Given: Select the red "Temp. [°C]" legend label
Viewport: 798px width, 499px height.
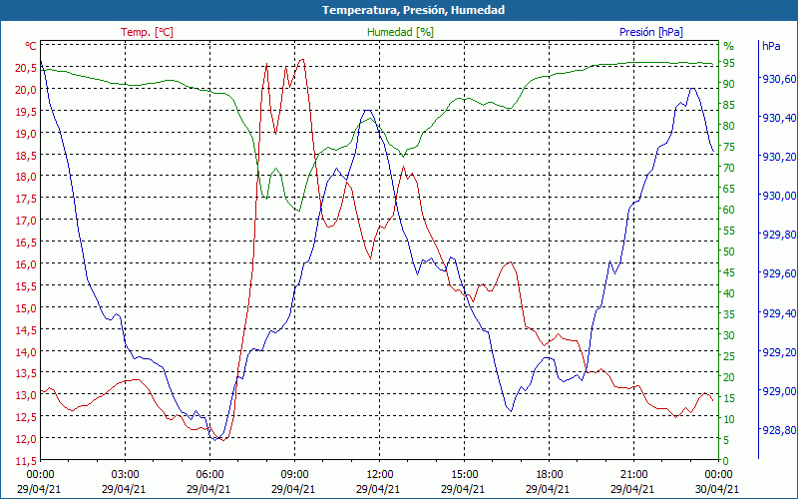Looking at the screenshot, I should [x=147, y=32].
